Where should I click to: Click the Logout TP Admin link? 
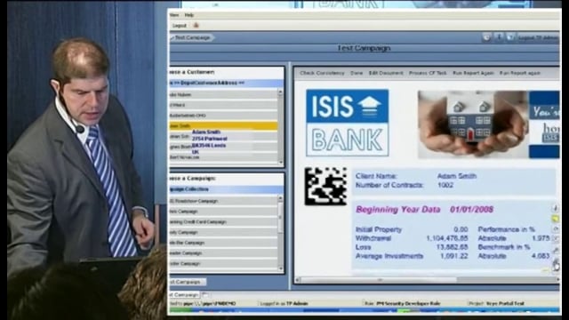(538, 37)
